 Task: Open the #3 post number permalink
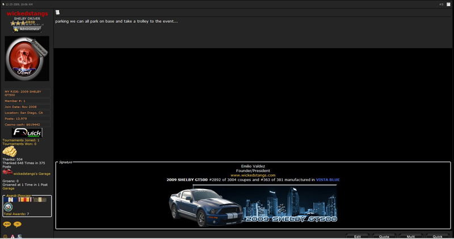pyautogui.click(x=442, y=5)
